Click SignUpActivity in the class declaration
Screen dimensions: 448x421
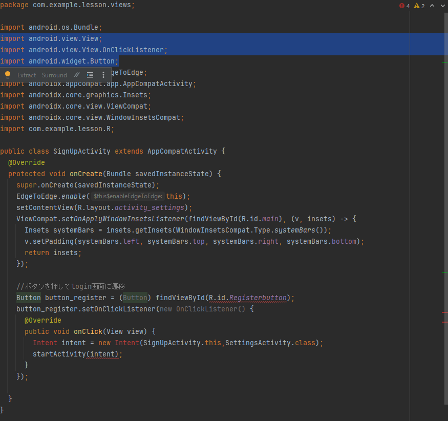tap(82, 151)
